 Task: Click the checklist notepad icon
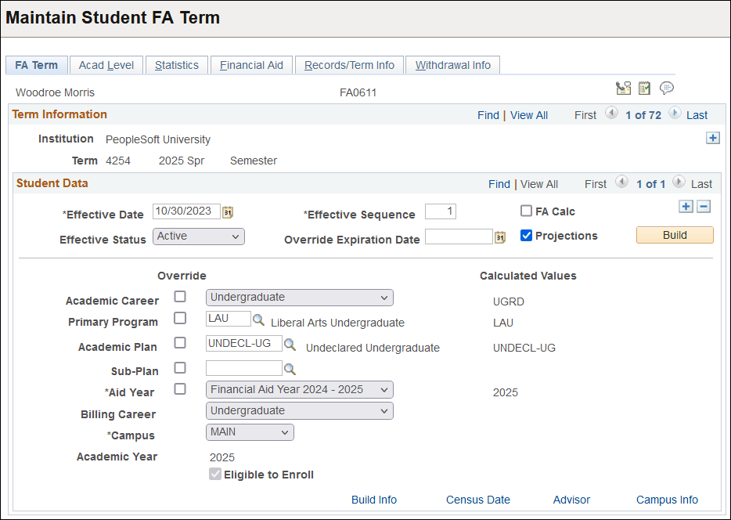(644, 88)
